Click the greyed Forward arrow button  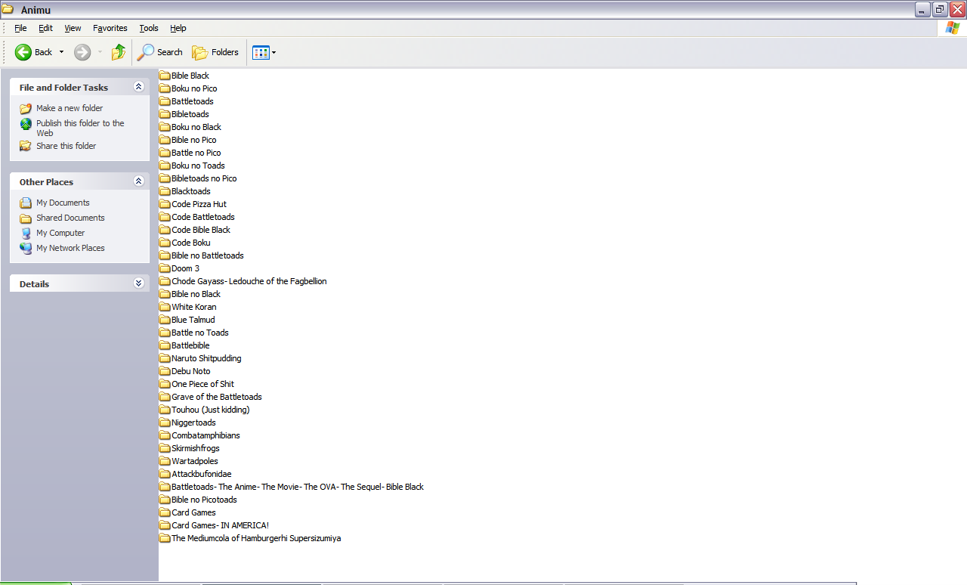coord(82,52)
